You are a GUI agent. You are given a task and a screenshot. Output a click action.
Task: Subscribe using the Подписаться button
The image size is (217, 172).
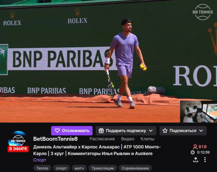click(x=183, y=131)
